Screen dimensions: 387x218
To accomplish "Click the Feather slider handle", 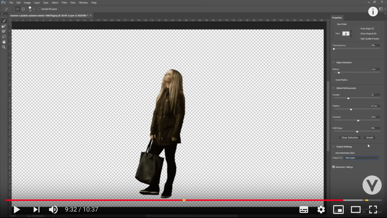I will point(351,110).
